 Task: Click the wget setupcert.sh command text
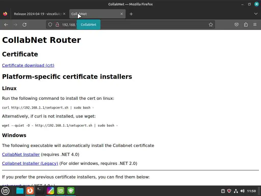click(x=60, y=126)
